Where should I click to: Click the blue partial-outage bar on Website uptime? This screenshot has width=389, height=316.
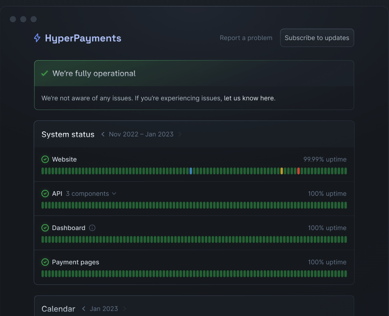(x=191, y=171)
